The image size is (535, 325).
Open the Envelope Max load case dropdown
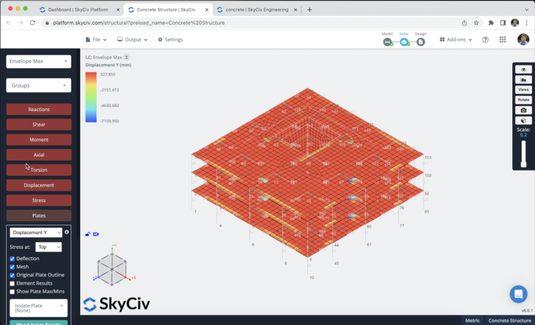39,62
